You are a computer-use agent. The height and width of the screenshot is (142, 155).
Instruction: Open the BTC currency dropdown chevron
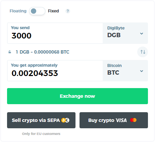point(142,71)
